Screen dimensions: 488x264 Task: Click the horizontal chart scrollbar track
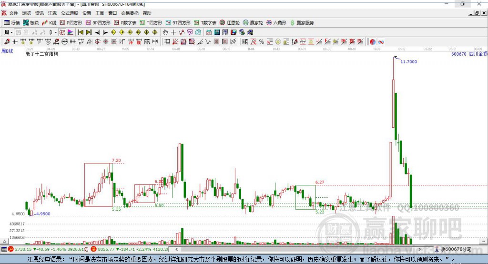[299, 249]
